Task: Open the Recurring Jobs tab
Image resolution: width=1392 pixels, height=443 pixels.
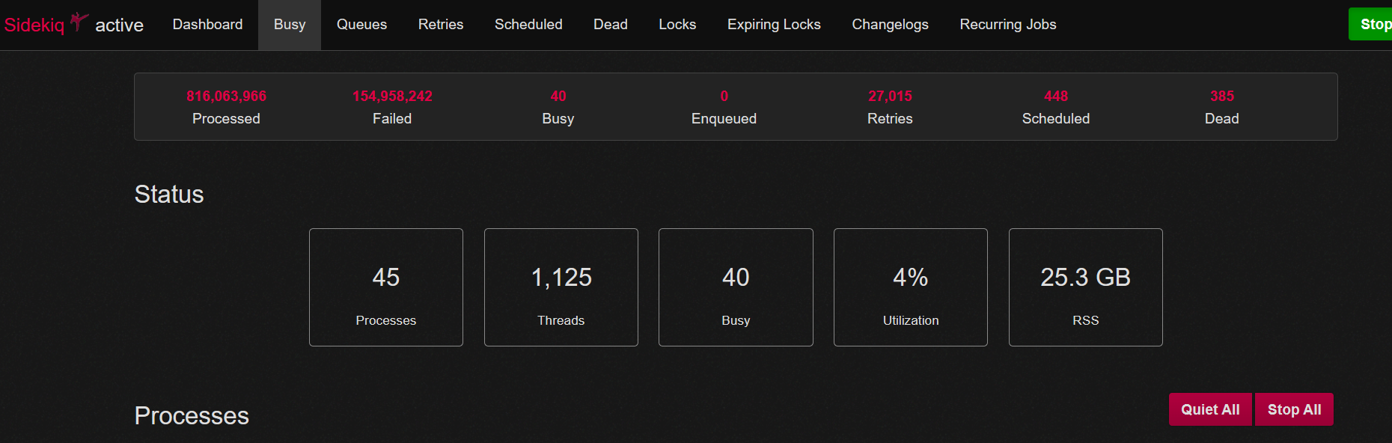Action: coord(1007,25)
